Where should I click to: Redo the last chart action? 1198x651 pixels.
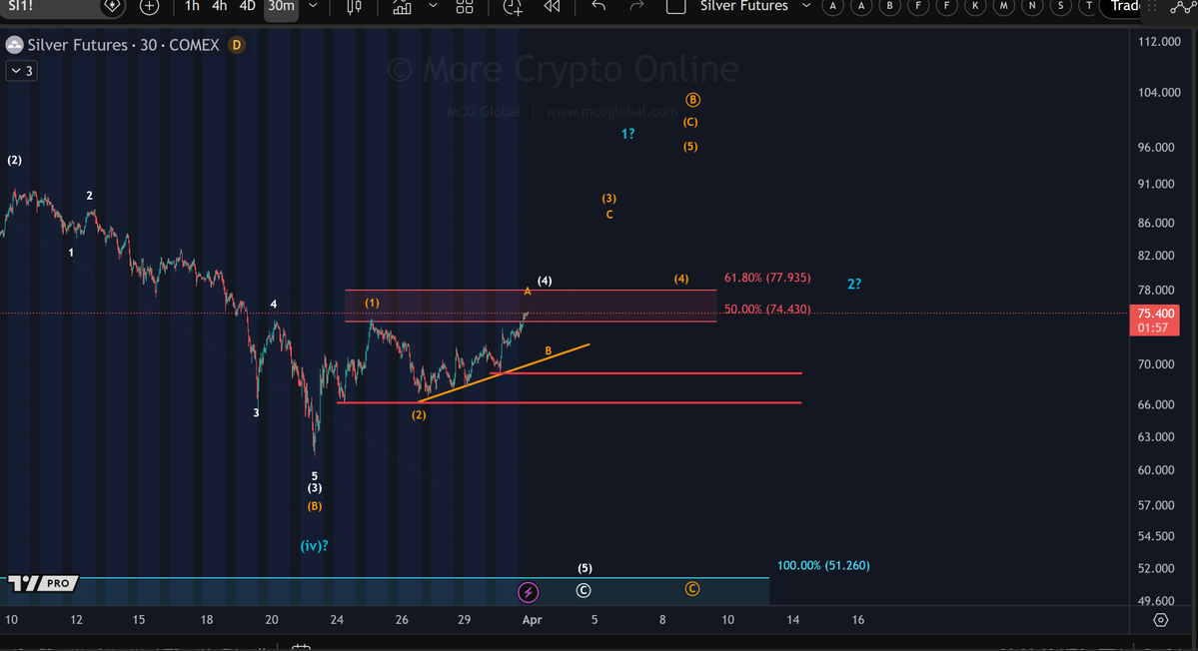click(636, 6)
